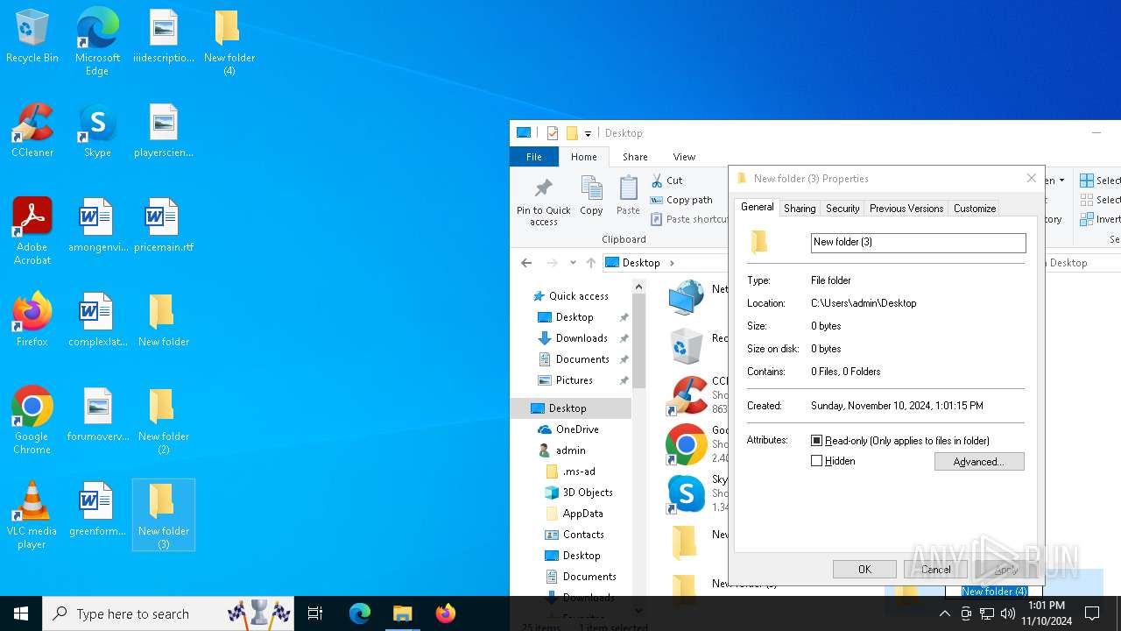Switch to the Sharing properties tab
This screenshot has height=631, width=1121.
pos(800,209)
